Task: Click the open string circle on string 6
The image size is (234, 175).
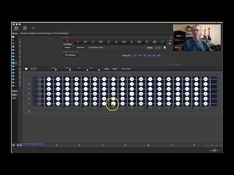Action: (39, 104)
